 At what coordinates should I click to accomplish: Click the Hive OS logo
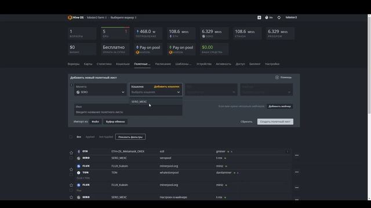[x=76, y=17]
